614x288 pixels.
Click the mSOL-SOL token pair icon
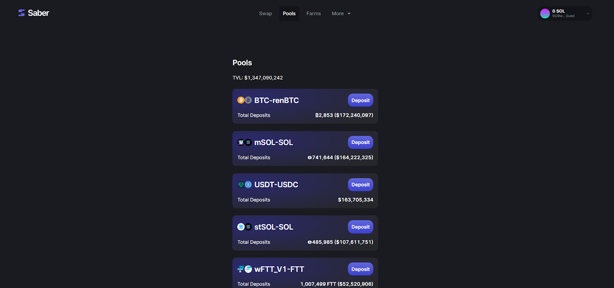[x=244, y=142]
